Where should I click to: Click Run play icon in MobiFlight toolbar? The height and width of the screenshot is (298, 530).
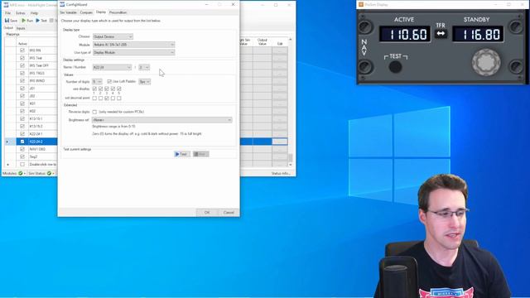[24, 21]
